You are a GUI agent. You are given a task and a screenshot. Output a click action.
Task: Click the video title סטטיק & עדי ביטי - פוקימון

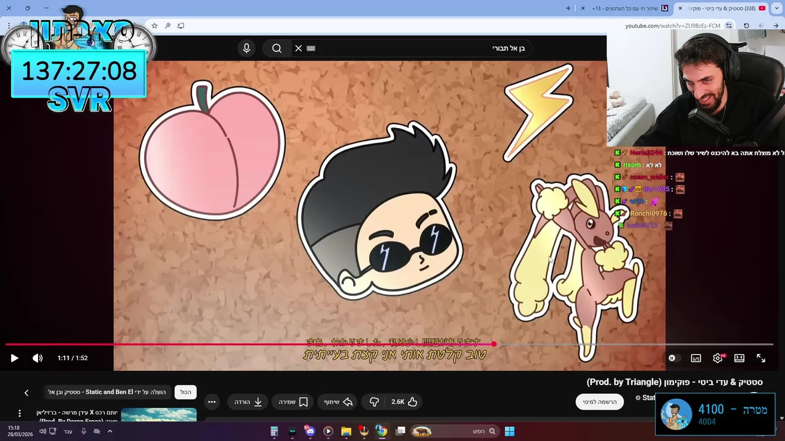tap(675, 382)
